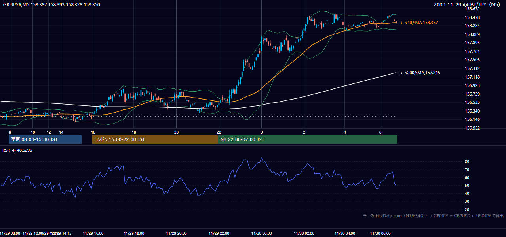
Task: Click the 11/30 00:00 bottom time label
Action: [261, 233]
